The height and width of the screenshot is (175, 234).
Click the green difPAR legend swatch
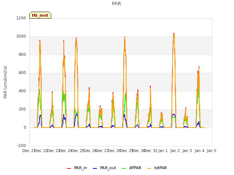(124, 168)
